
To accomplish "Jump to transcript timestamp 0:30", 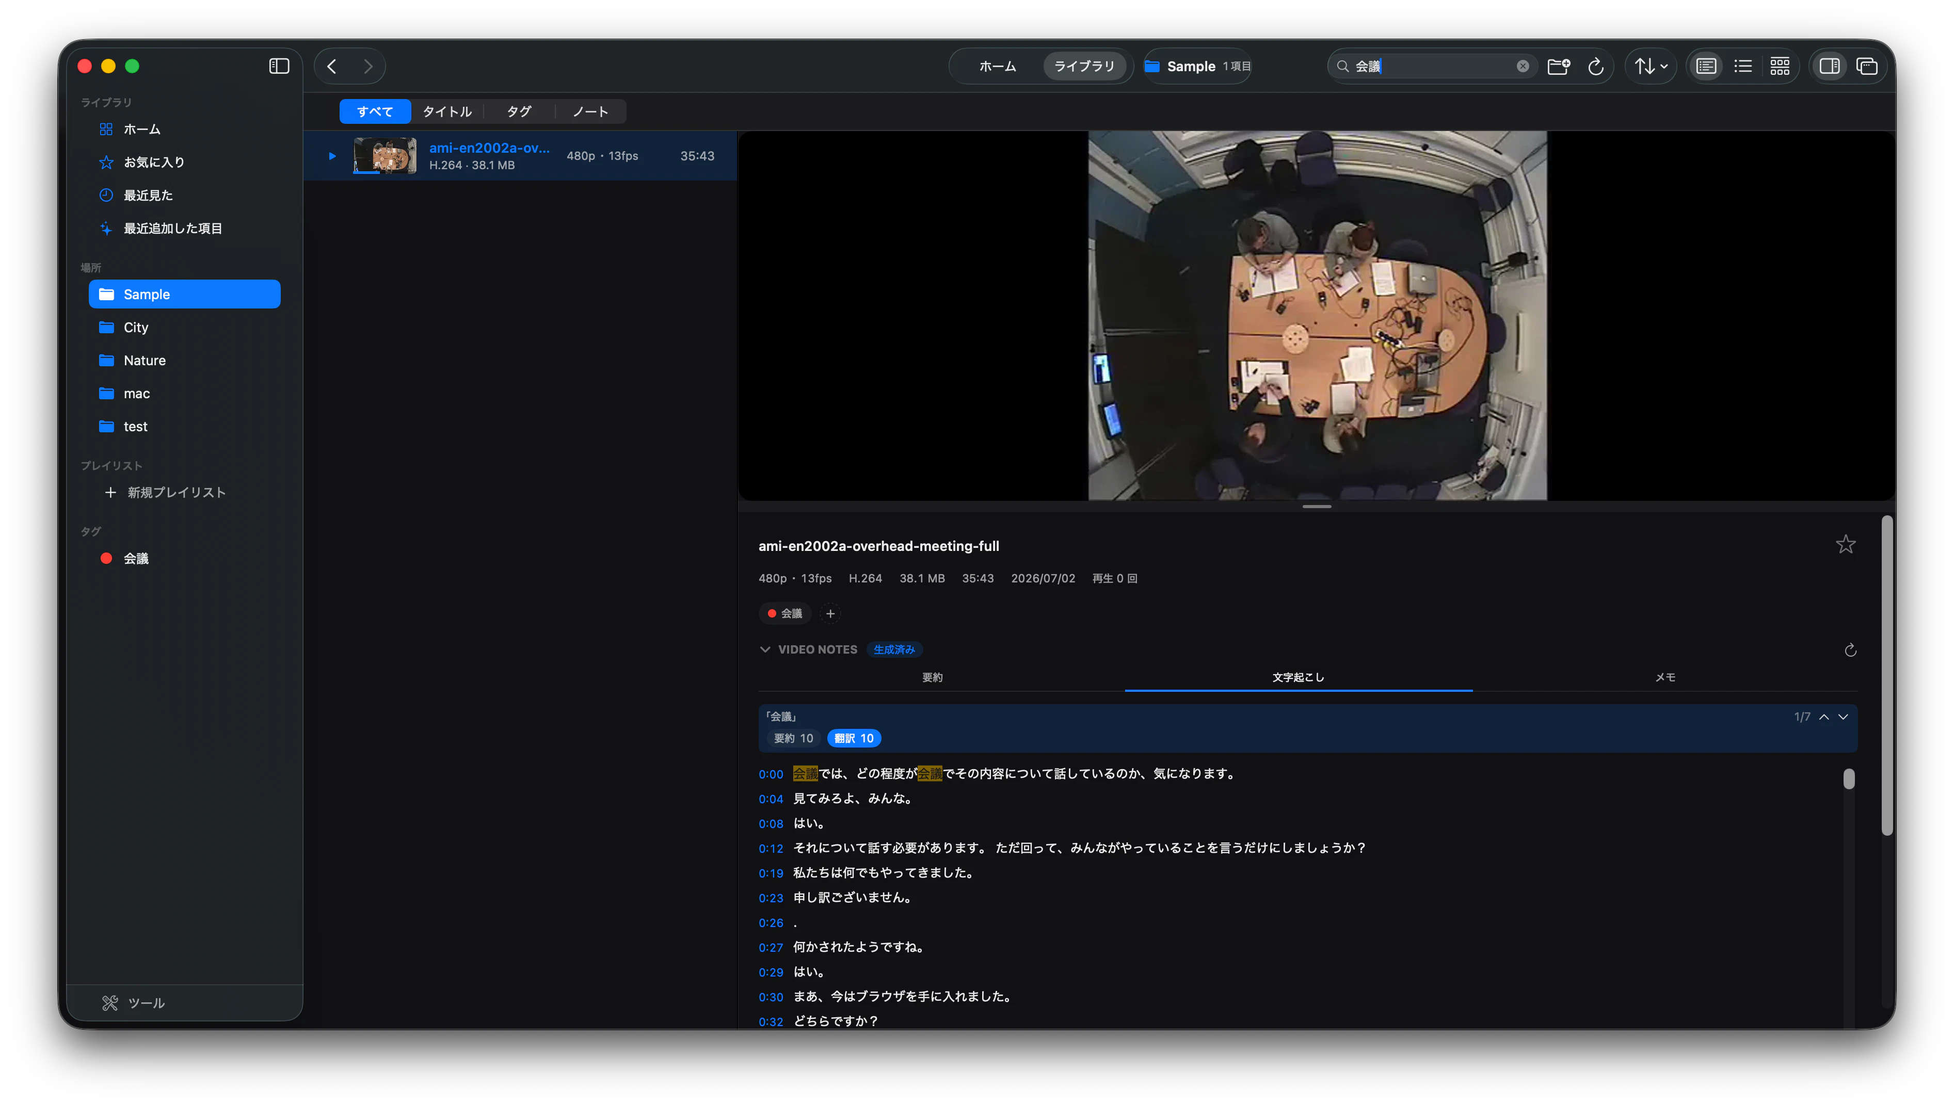I will point(770,997).
